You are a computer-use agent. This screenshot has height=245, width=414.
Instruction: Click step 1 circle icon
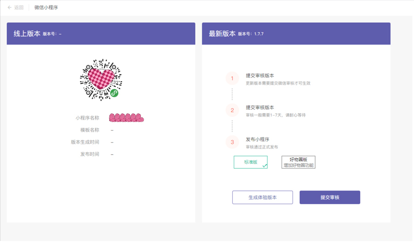(232, 78)
